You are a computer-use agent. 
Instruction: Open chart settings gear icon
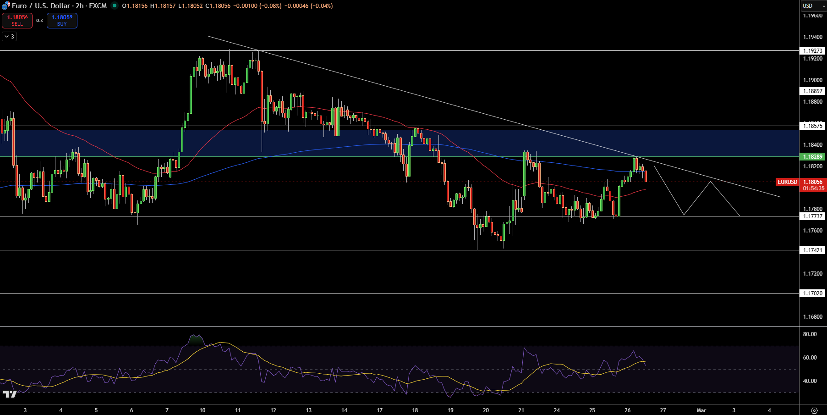(x=814, y=410)
